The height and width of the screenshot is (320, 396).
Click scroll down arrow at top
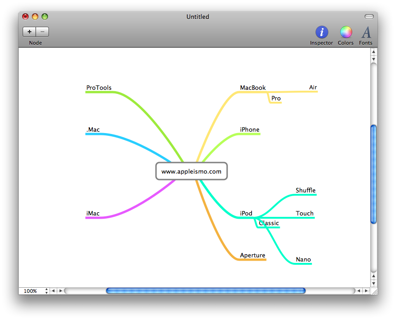[374, 59]
